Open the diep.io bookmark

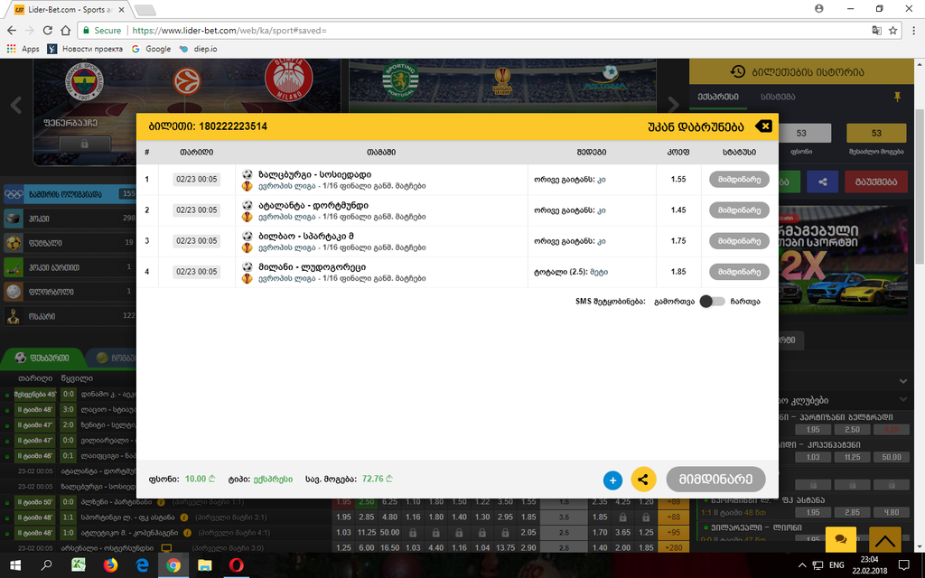click(x=199, y=49)
